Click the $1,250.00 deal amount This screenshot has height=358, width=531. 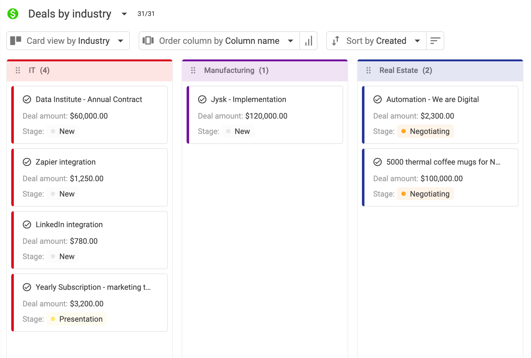pyautogui.click(x=87, y=179)
